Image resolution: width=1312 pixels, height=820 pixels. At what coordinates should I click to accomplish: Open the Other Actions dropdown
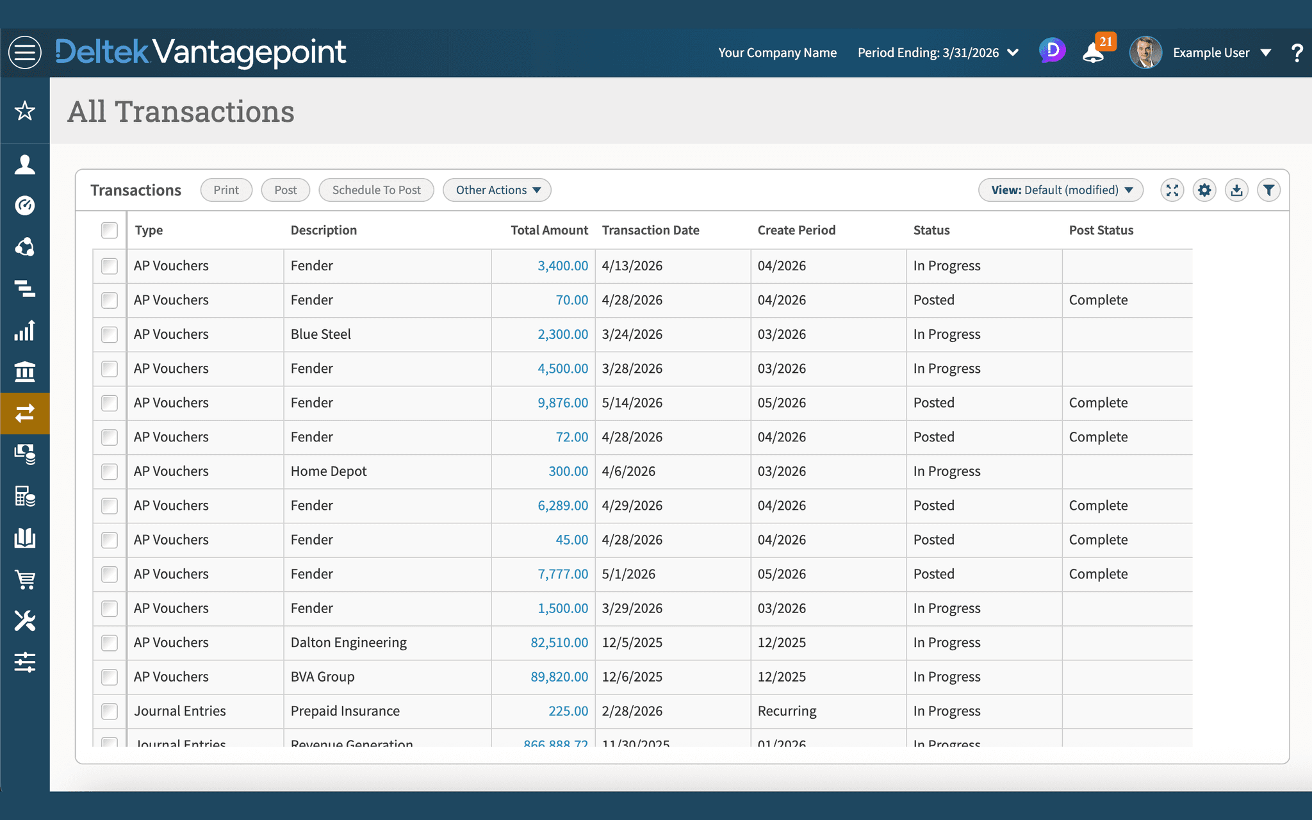(x=497, y=190)
